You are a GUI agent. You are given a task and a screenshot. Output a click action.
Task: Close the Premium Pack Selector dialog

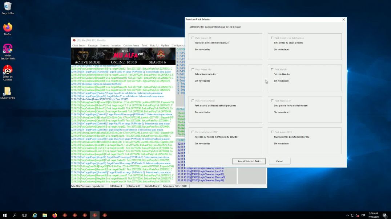[344, 20]
